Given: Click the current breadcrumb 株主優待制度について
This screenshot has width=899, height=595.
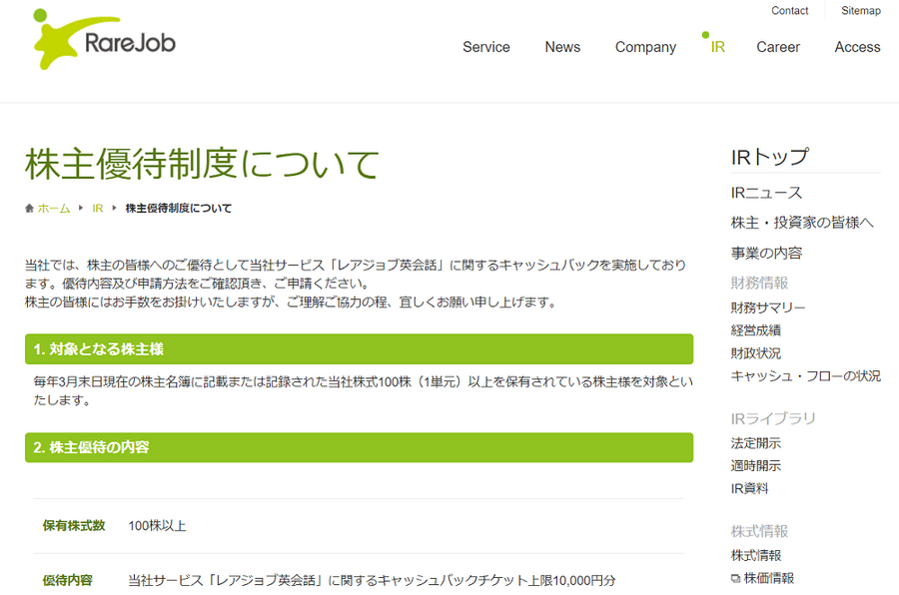Looking at the screenshot, I should tap(179, 208).
